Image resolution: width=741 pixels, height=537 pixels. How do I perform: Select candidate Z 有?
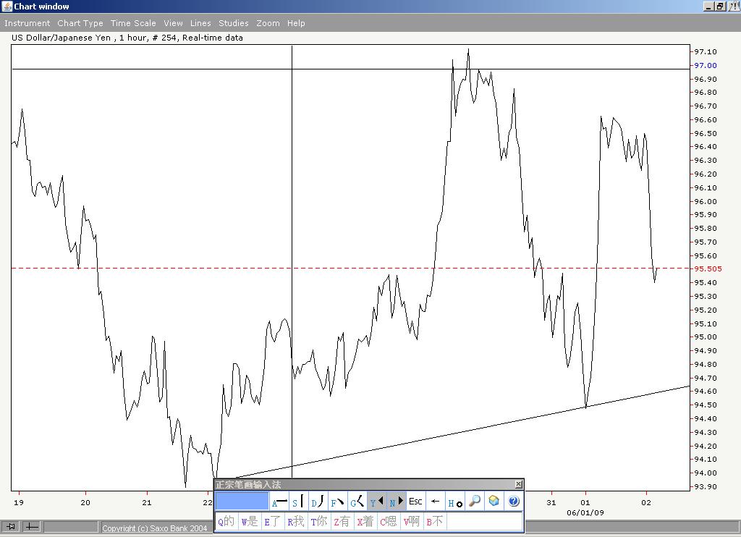click(342, 521)
